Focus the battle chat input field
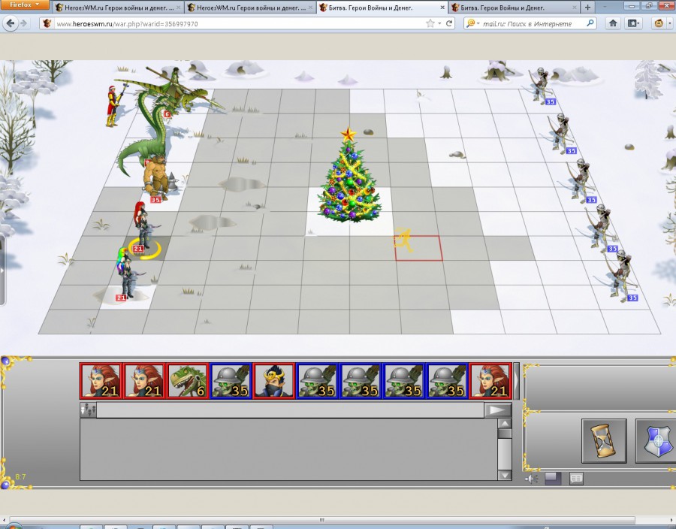The height and width of the screenshot is (529, 676). tap(290, 410)
